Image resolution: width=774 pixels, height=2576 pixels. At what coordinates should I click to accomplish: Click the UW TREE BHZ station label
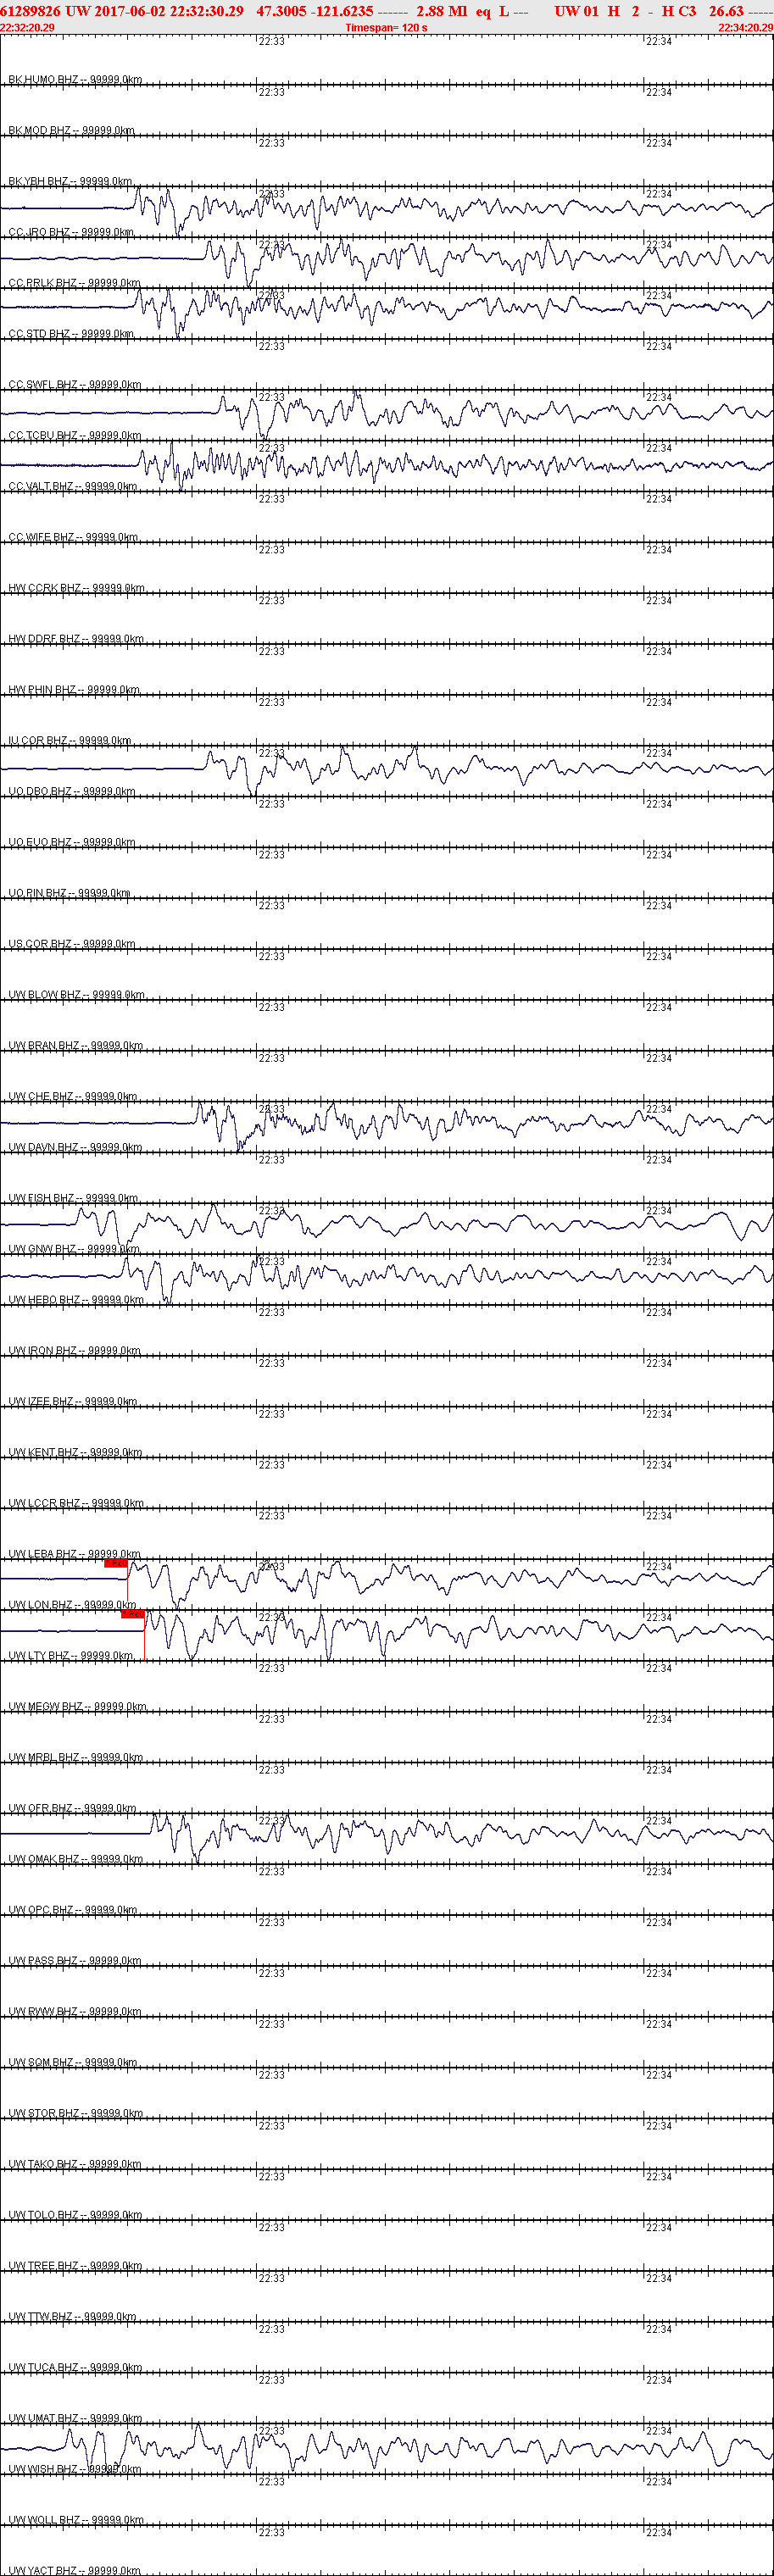(x=75, y=2266)
